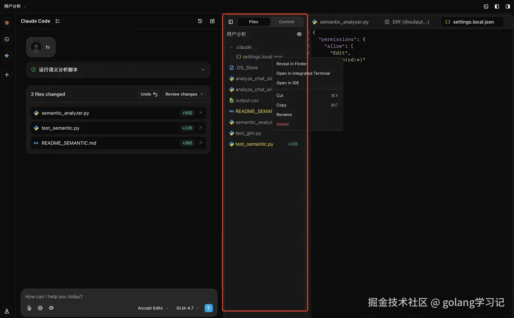
Task: Select Cut in the context menu
Action: pos(307,96)
